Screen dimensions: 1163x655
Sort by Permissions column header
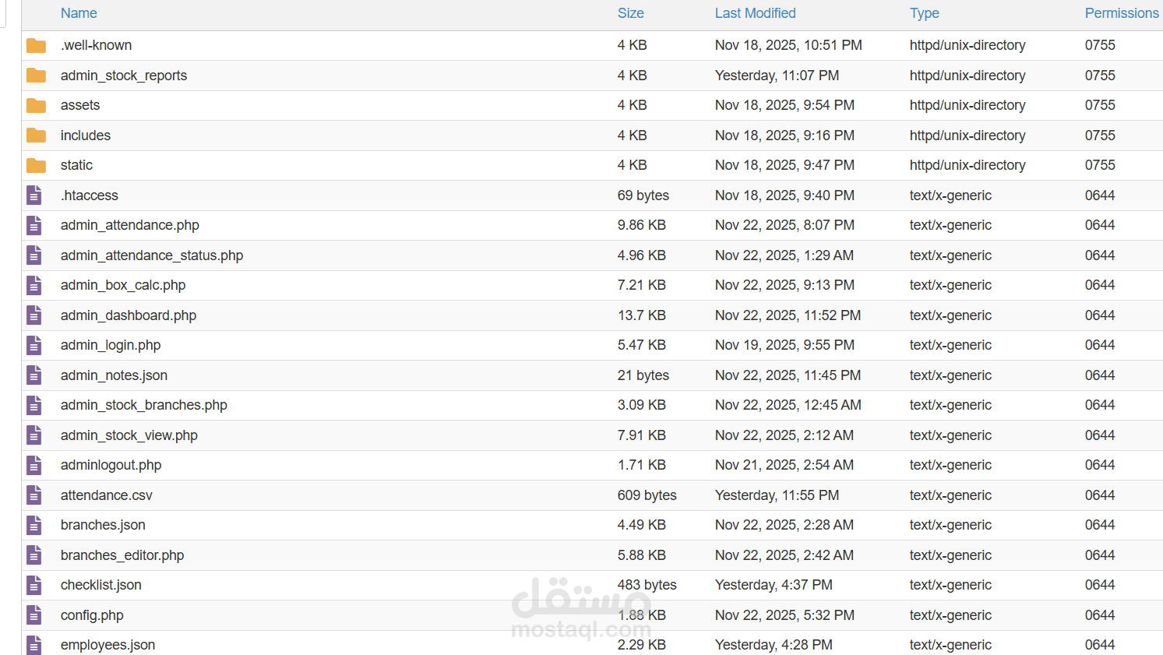1121,13
